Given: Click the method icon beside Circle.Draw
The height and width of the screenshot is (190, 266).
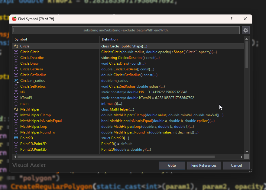Looking at the screenshot, I should pos(16,63).
